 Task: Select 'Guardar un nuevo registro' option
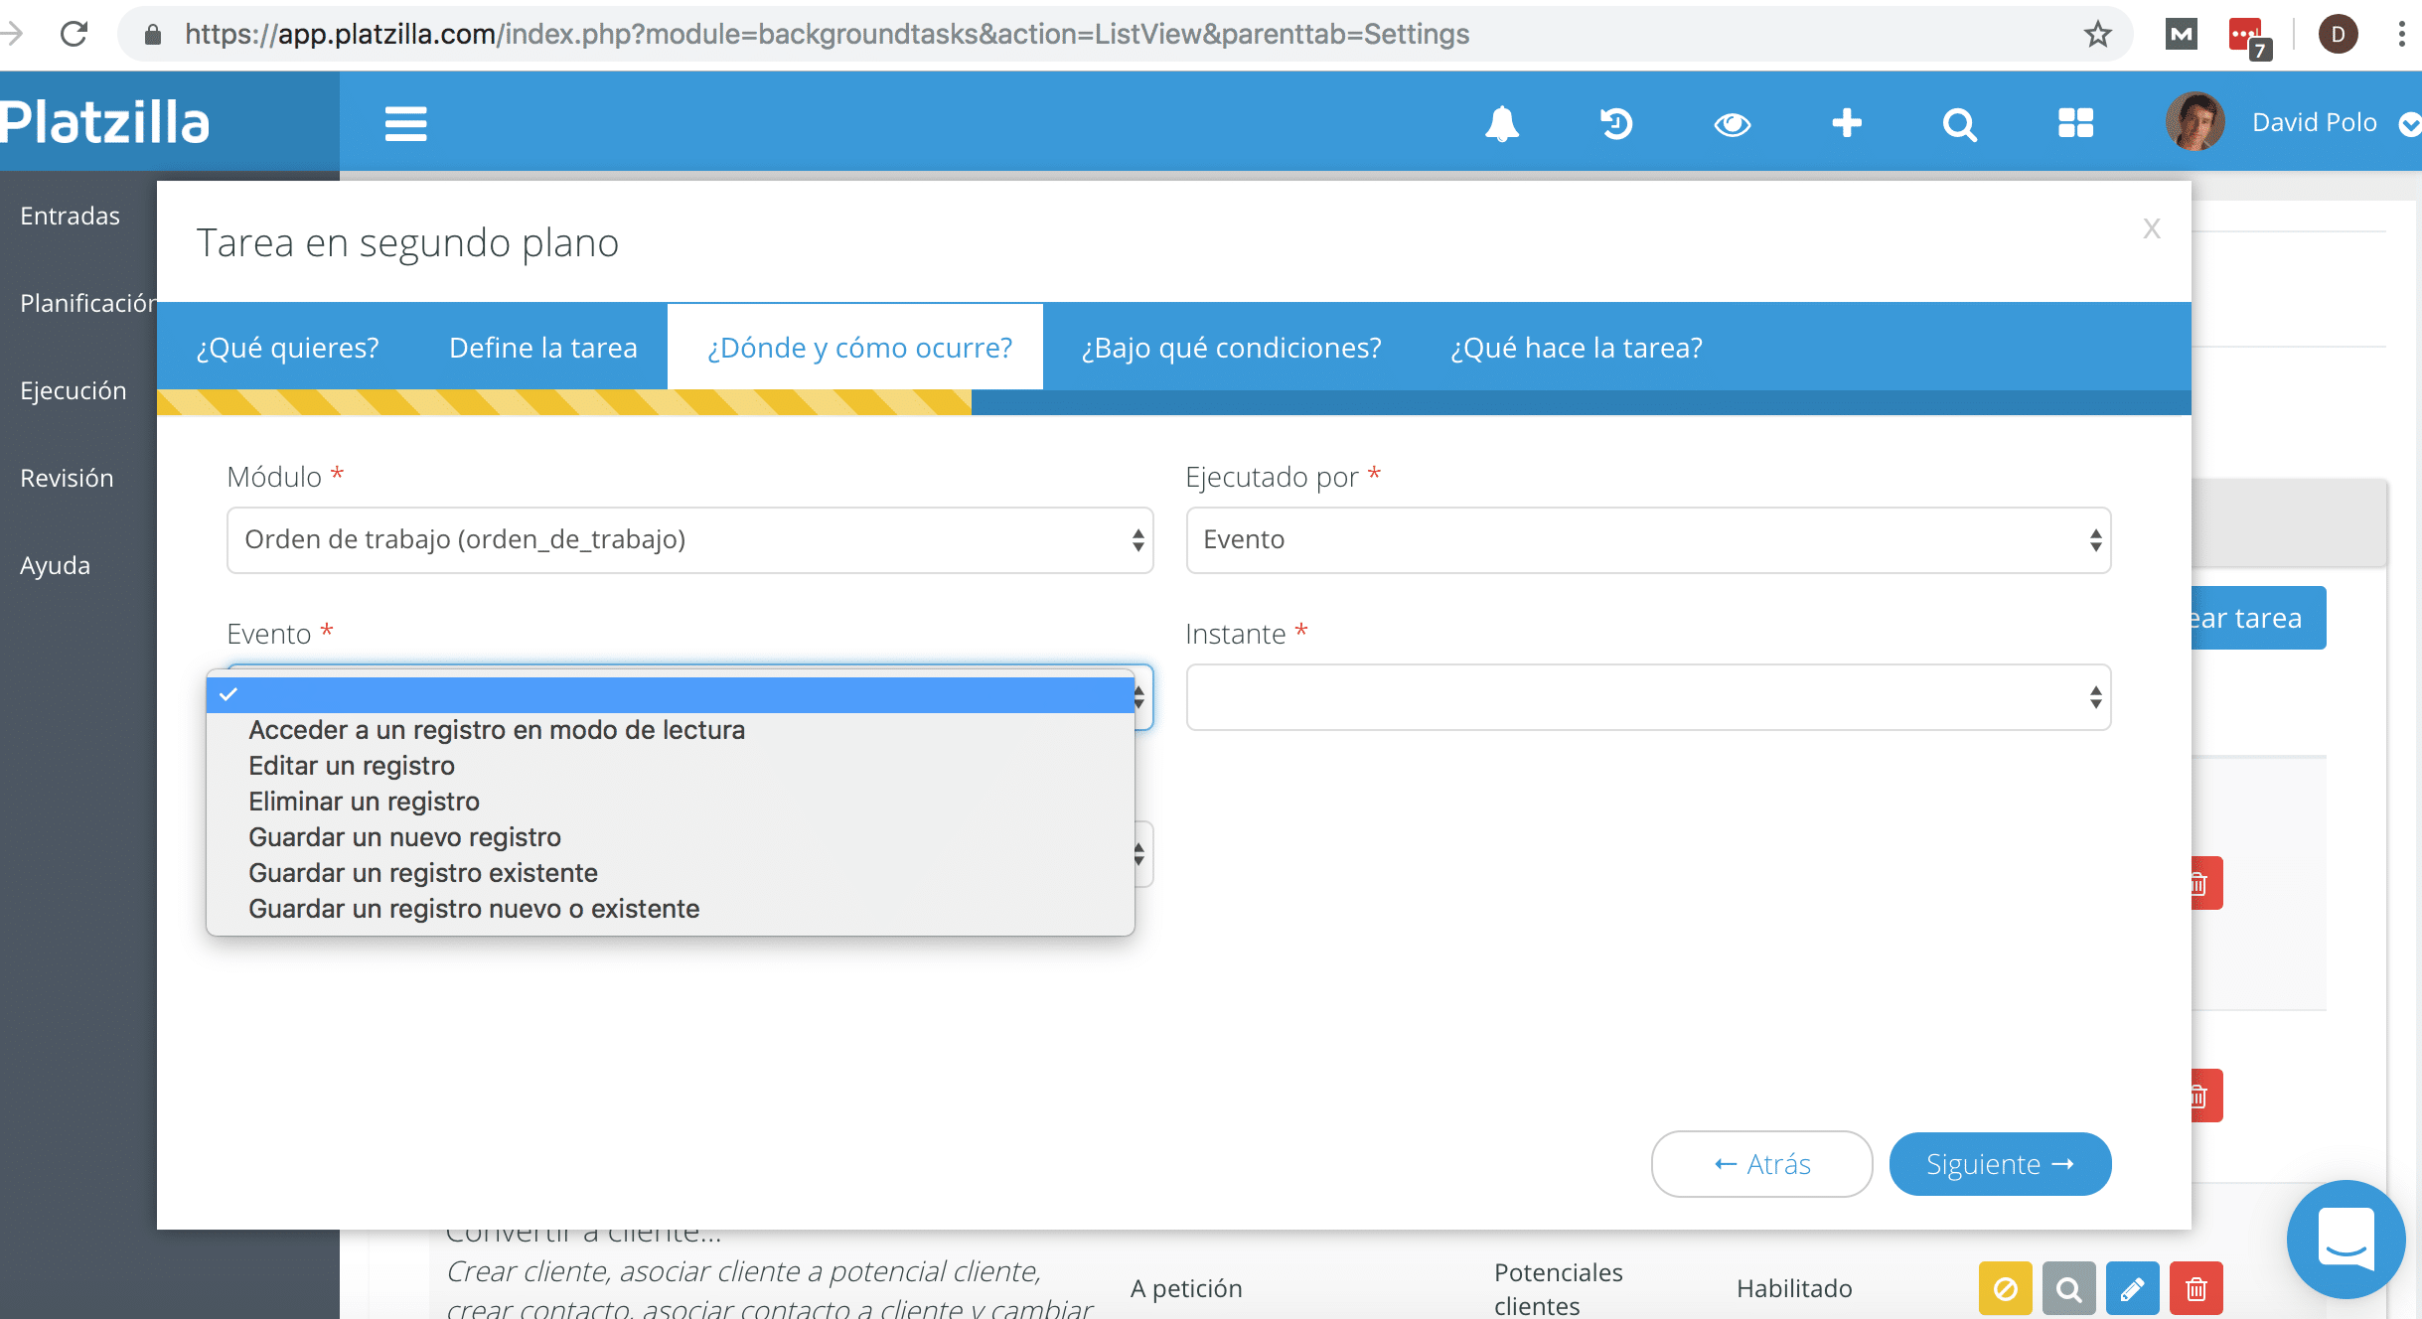point(404,837)
